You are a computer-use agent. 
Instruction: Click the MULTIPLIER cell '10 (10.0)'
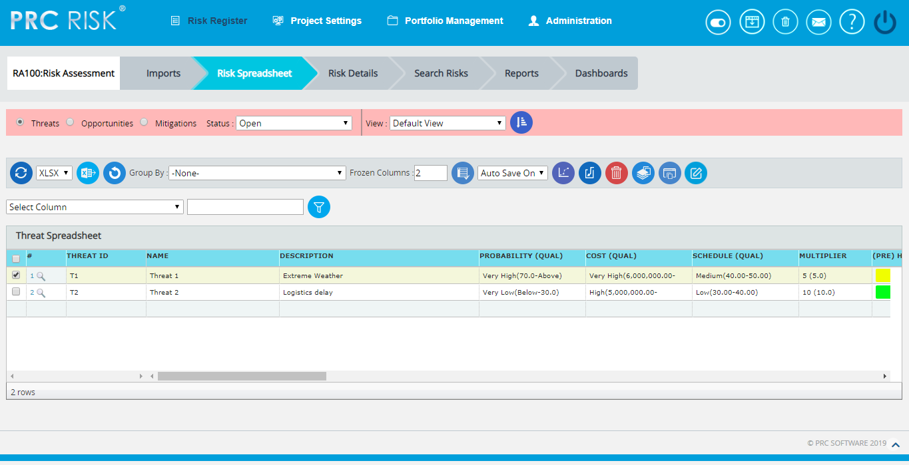[835, 292]
